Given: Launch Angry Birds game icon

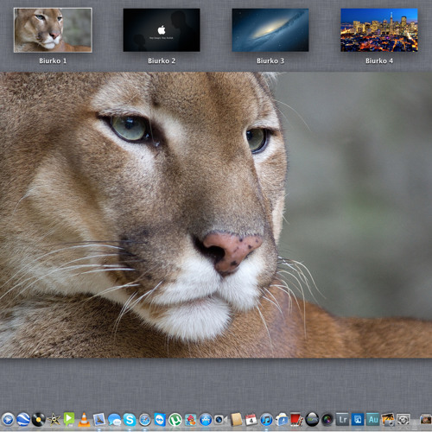Looking at the screenshot, I should click(190, 420).
